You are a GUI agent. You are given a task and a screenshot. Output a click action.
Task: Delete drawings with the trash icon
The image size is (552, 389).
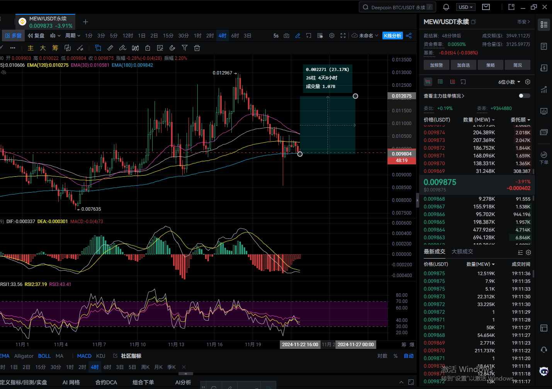tap(197, 48)
